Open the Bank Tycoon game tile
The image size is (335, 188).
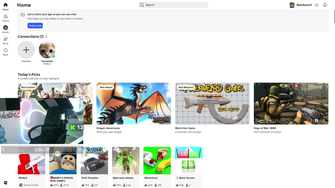point(188,161)
